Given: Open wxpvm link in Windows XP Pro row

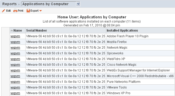Looking at the screenshot, I should tap(15, 93).
